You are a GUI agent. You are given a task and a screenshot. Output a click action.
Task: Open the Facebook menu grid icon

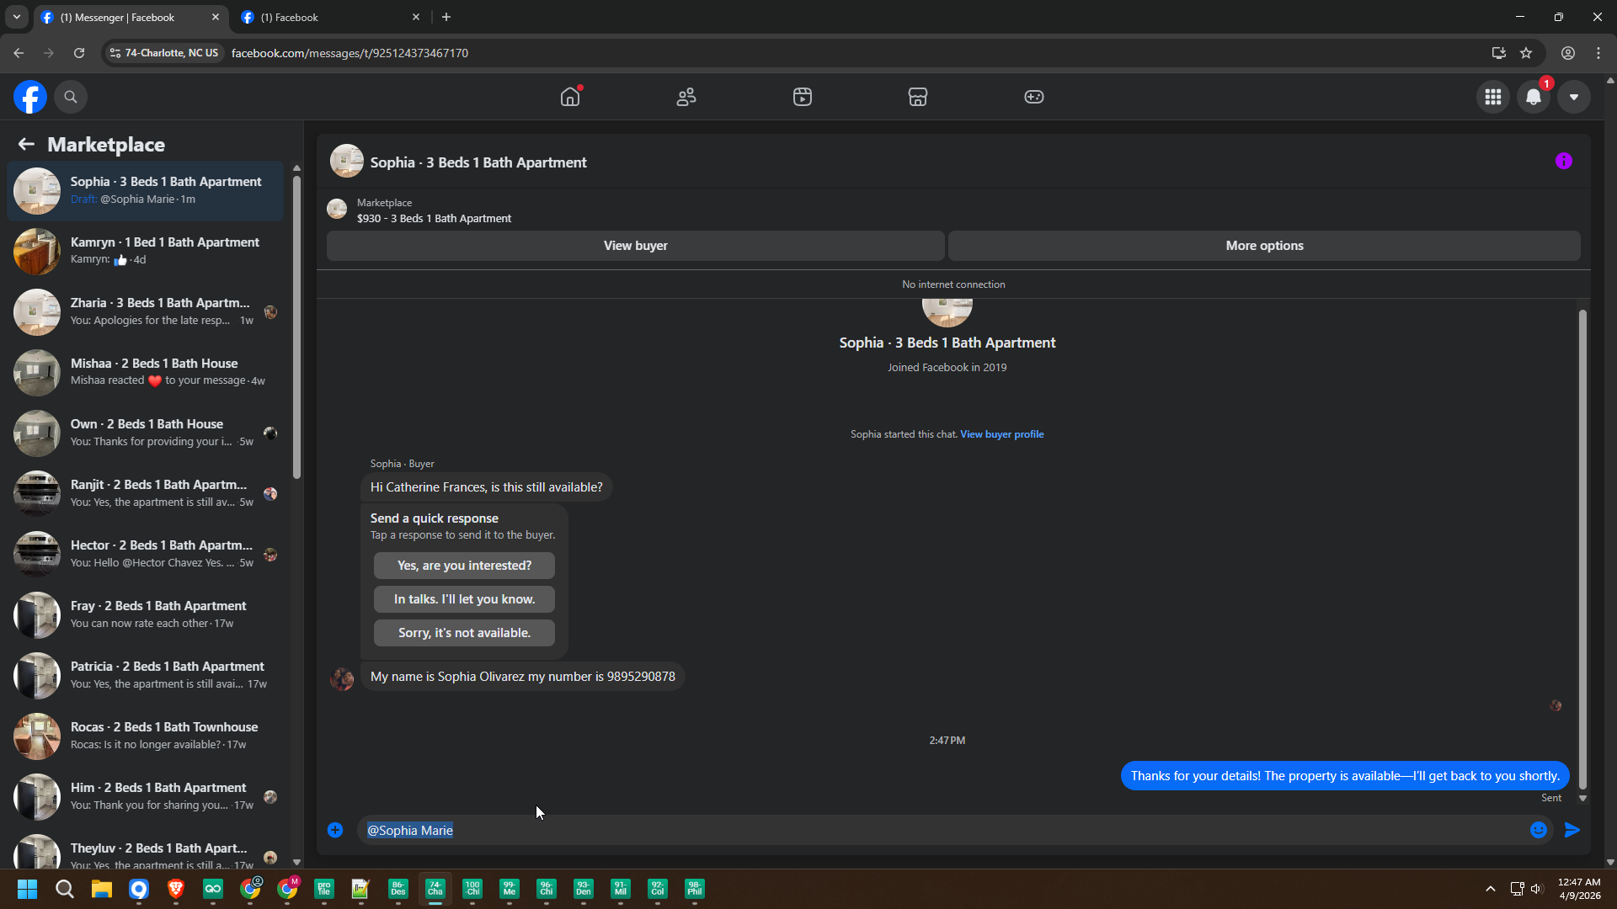1492,97
